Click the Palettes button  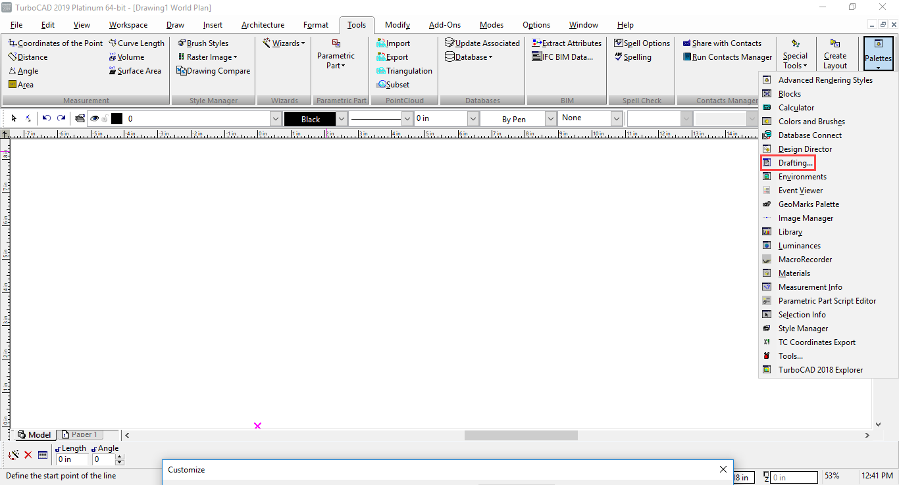[x=878, y=54]
